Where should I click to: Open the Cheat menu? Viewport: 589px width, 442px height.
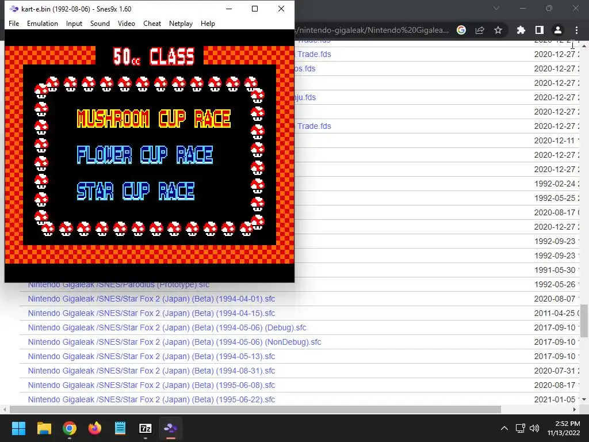pyautogui.click(x=152, y=23)
